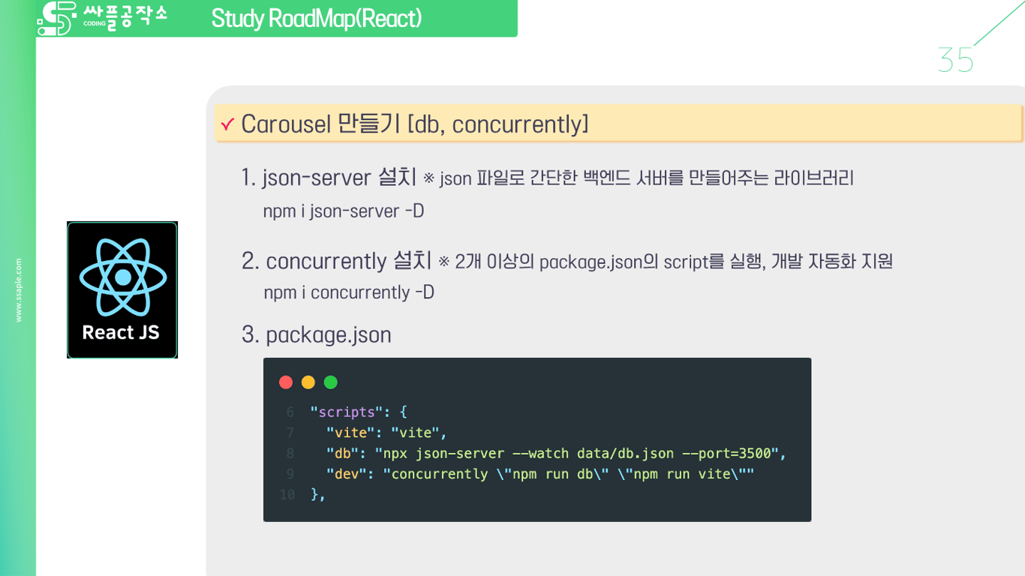1025x576 pixels.
Task: Click the green terminal window dot
Action: coord(330,382)
